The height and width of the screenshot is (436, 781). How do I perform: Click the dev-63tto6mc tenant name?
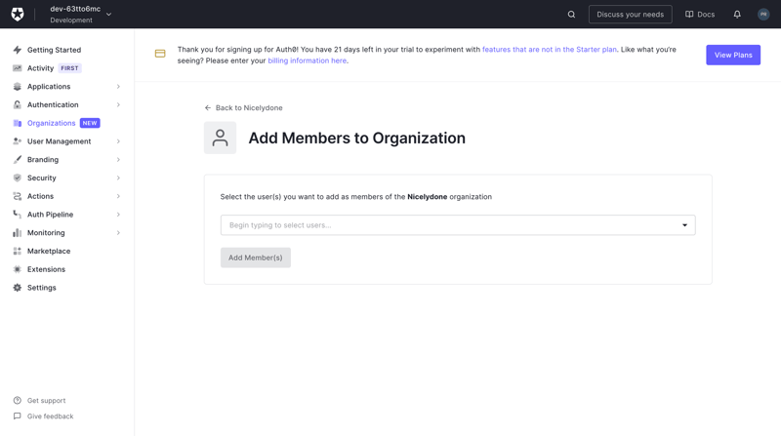tap(75, 9)
